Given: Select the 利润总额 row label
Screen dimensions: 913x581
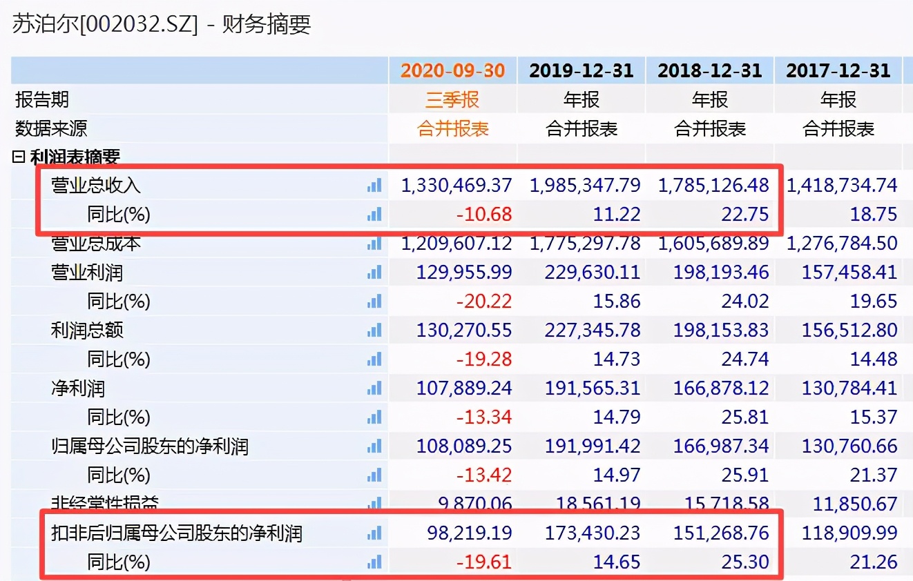Looking at the screenshot, I should pos(87,331).
